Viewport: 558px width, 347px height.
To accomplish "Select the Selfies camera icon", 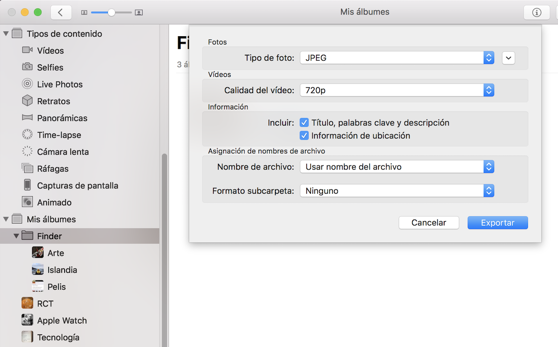I will coord(27,67).
